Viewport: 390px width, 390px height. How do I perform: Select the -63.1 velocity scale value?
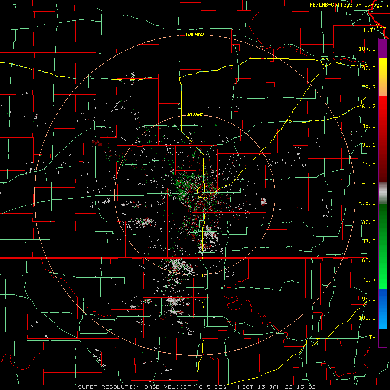coord(367,260)
